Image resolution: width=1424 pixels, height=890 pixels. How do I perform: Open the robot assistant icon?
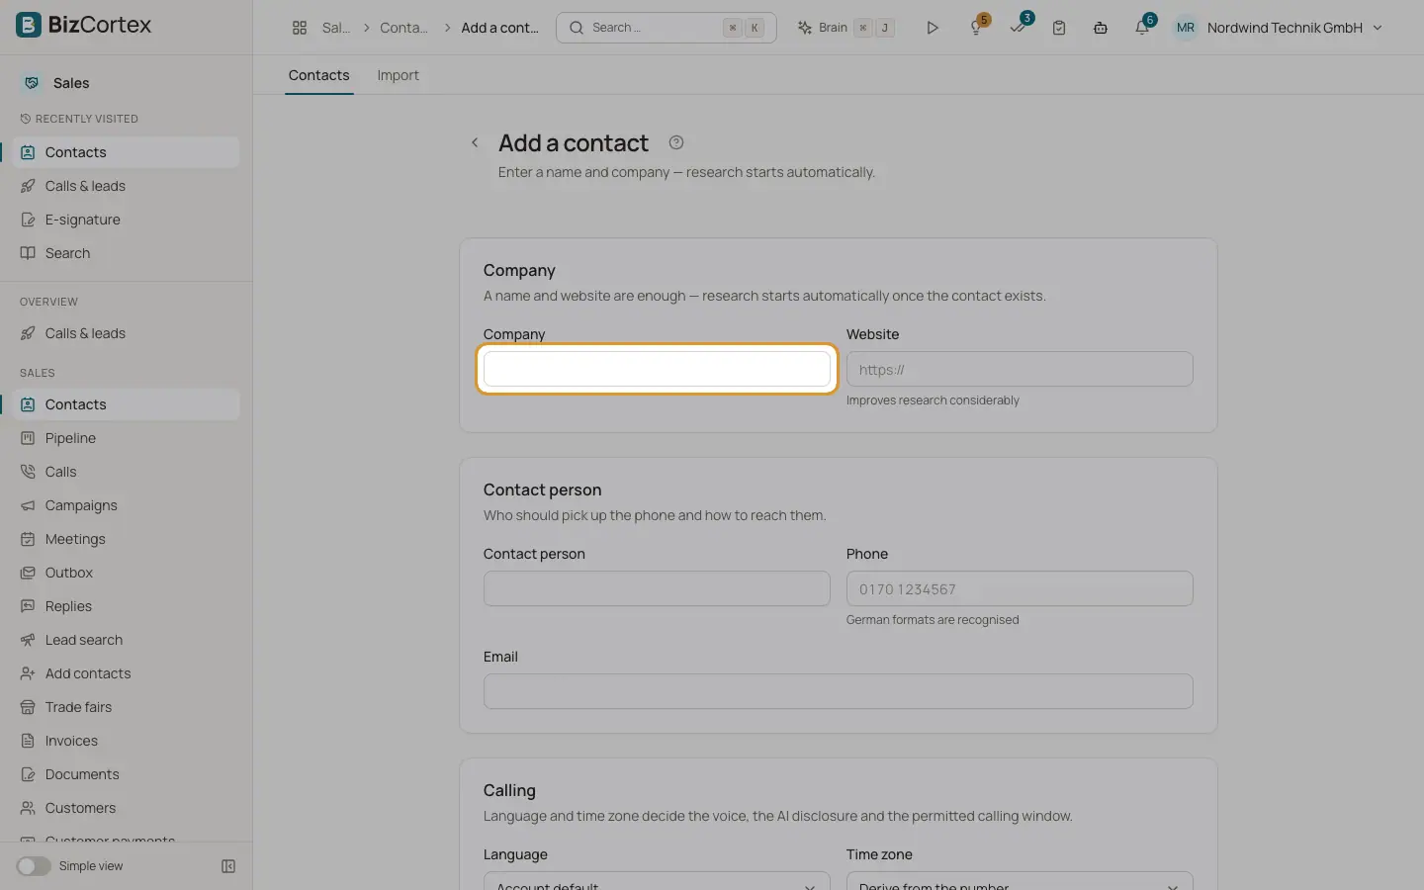point(1101,28)
